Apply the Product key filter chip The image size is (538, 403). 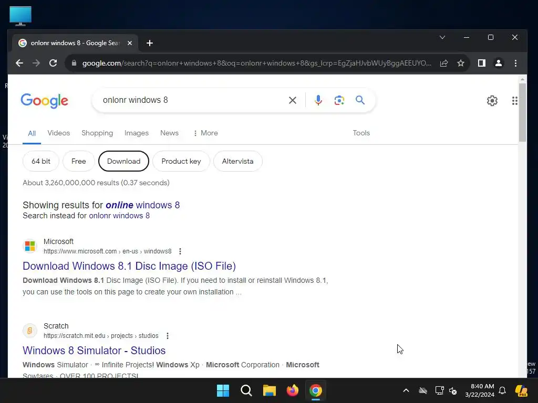point(181,161)
